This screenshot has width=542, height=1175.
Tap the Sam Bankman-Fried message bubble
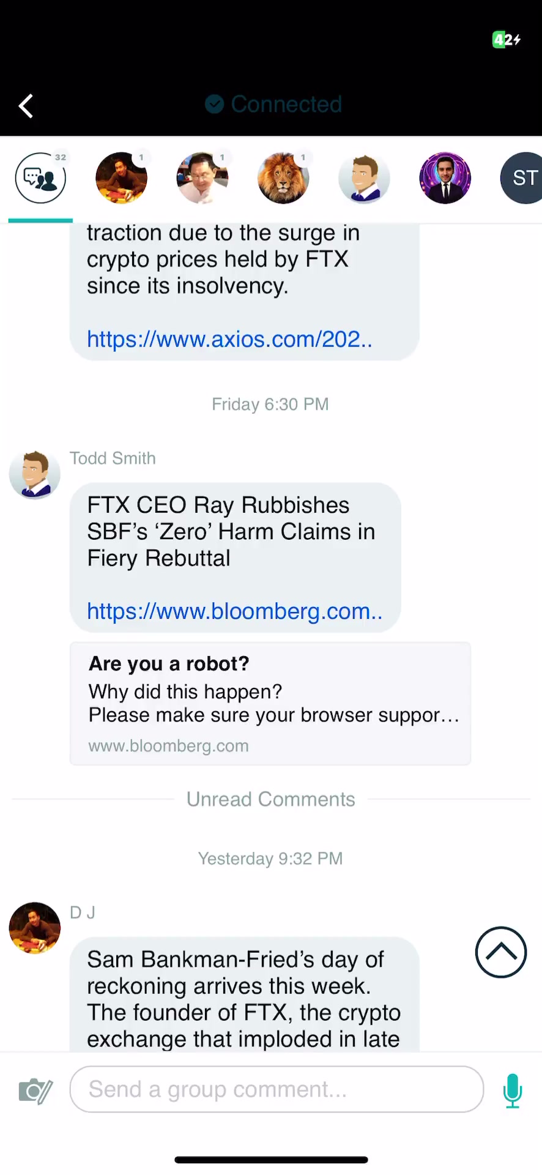(243, 998)
